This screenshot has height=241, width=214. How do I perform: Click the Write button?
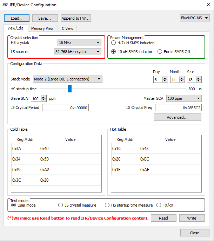click(x=192, y=218)
